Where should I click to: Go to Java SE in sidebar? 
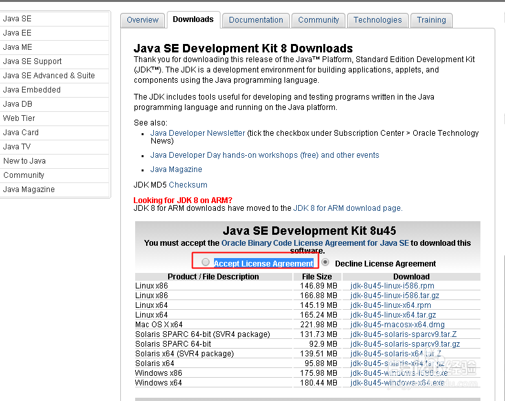[54, 19]
